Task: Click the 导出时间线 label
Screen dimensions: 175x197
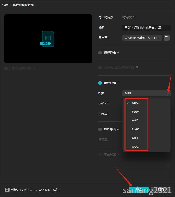Action: coord(106,17)
